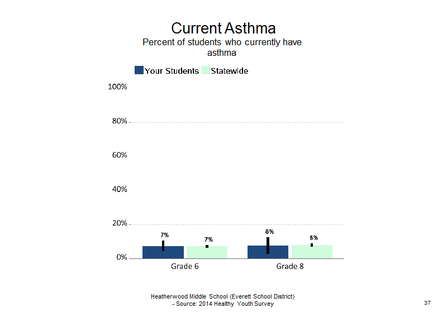The image size is (447, 317).
Task: Click the subtitle about students who currently have asthma
Action: click(x=222, y=47)
